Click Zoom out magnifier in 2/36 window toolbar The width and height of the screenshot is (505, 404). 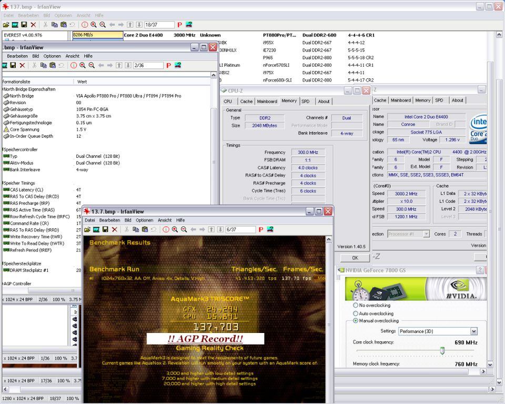click(92, 65)
